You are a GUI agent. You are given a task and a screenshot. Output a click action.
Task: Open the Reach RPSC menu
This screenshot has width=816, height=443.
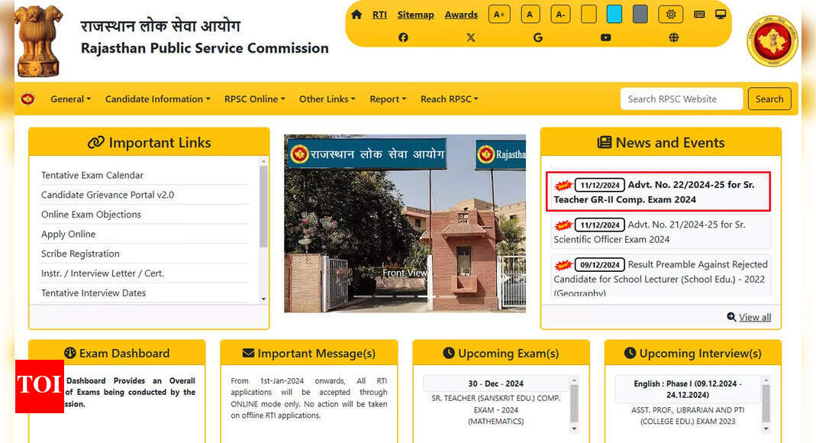[x=449, y=99]
